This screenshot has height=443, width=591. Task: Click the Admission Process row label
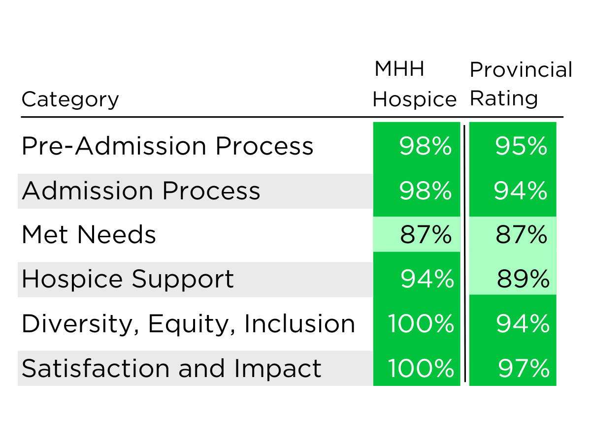[x=141, y=191]
